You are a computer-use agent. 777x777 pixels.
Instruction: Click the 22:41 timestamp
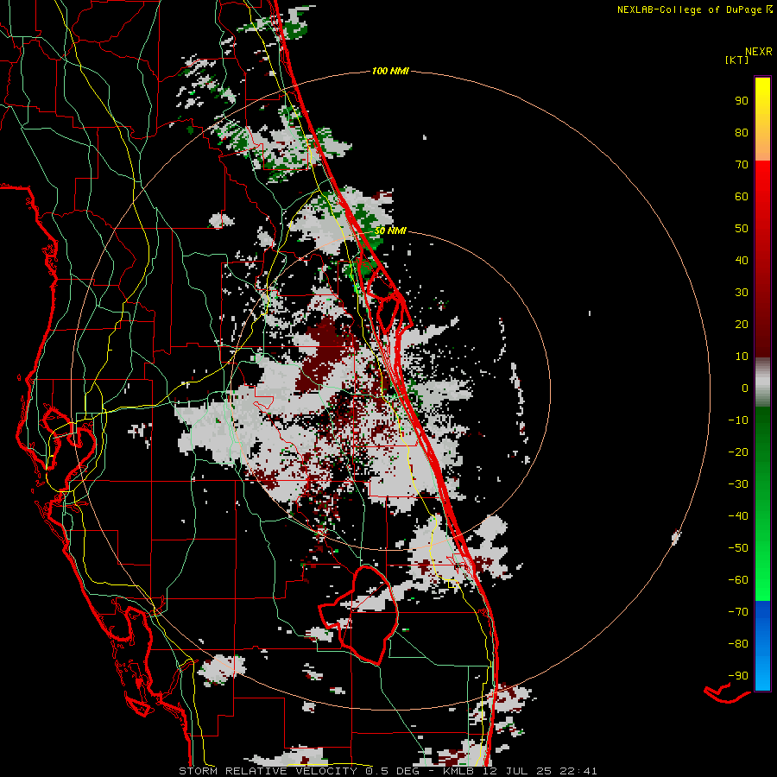pyautogui.click(x=578, y=771)
